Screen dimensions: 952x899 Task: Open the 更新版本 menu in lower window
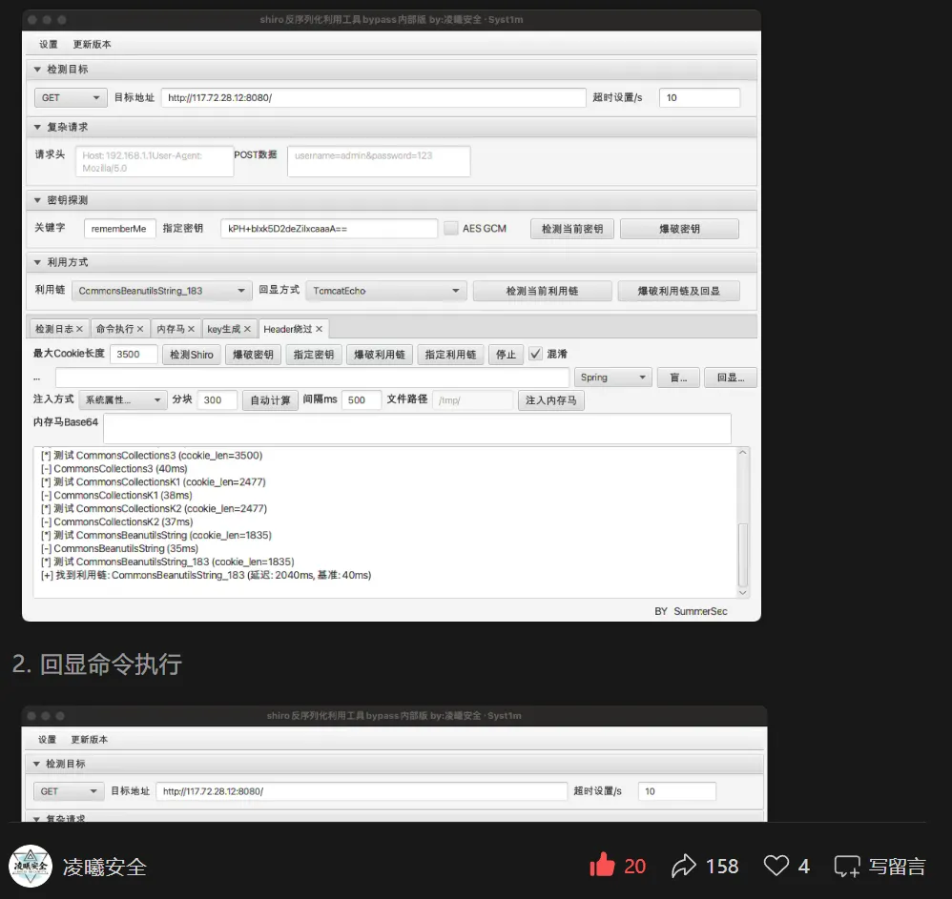pyautogui.click(x=90, y=740)
